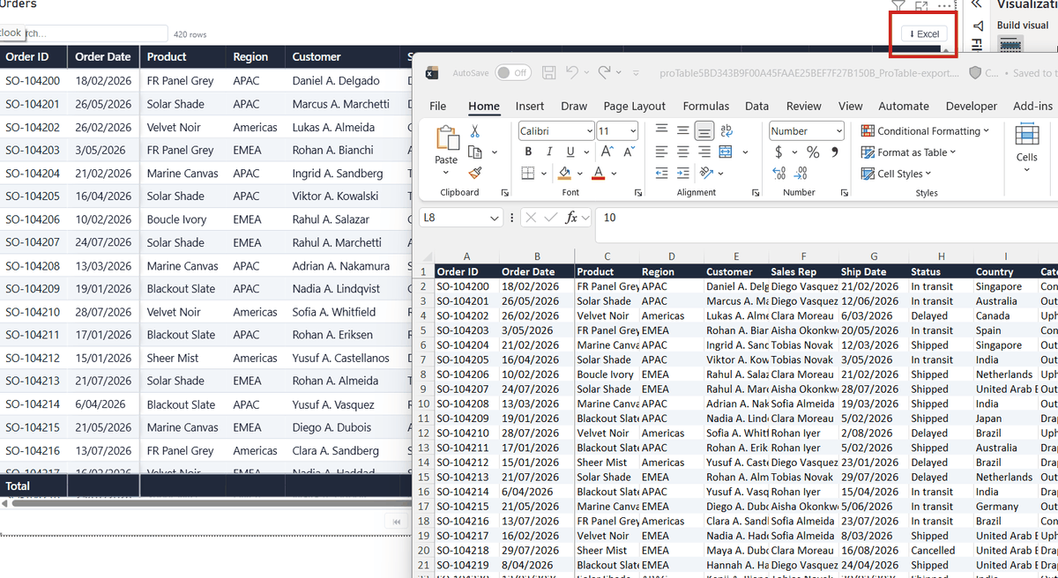Open the Paste options dropdown arrow
The height and width of the screenshot is (578, 1058).
click(x=447, y=173)
